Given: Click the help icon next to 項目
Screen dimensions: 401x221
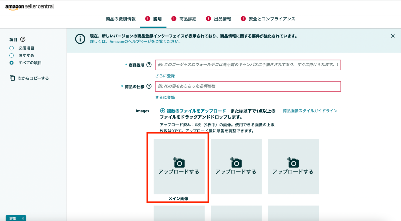Looking at the screenshot, I should tap(23, 39).
